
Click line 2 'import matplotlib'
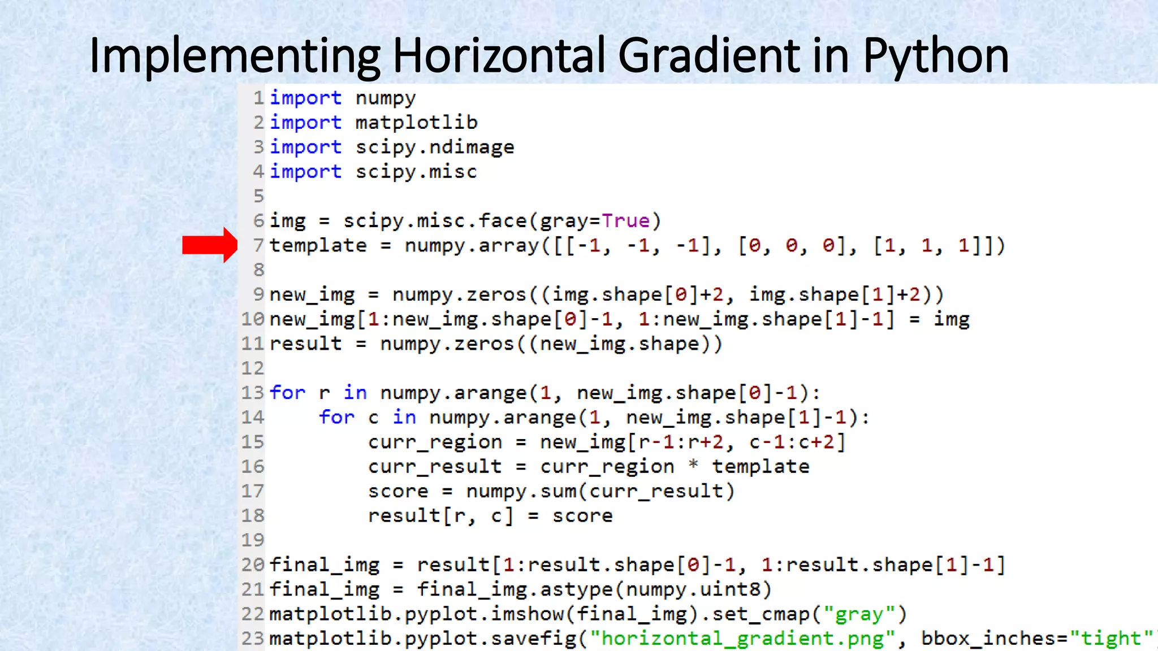coord(374,122)
